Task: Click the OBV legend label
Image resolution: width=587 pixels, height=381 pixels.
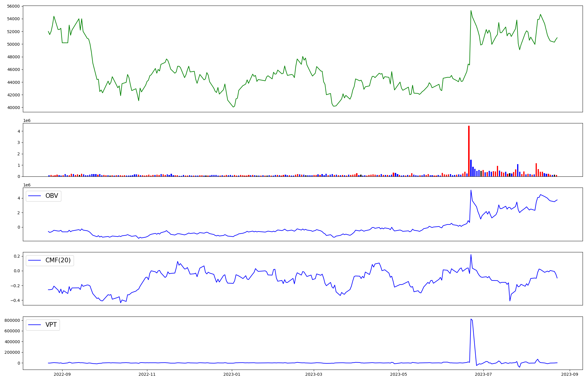Action: pyautogui.click(x=52, y=196)
